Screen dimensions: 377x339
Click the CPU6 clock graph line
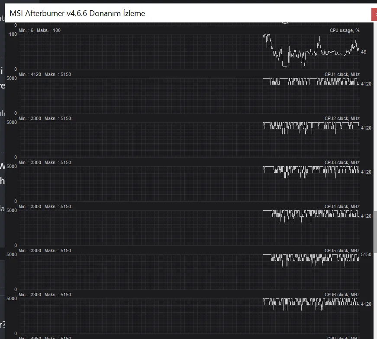(311, 304)
